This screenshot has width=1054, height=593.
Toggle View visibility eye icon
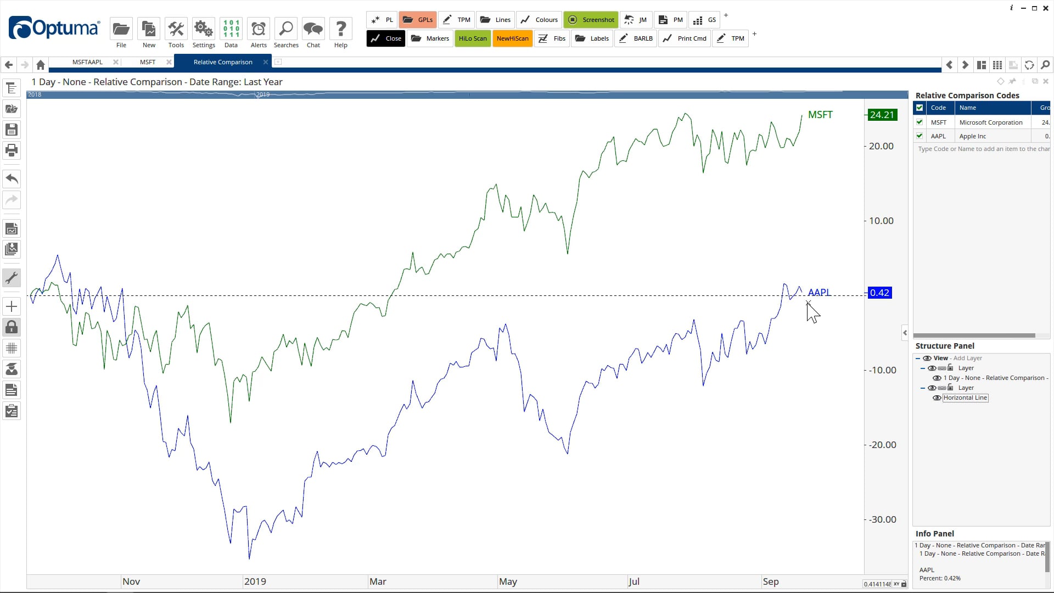tap(927, 358)
